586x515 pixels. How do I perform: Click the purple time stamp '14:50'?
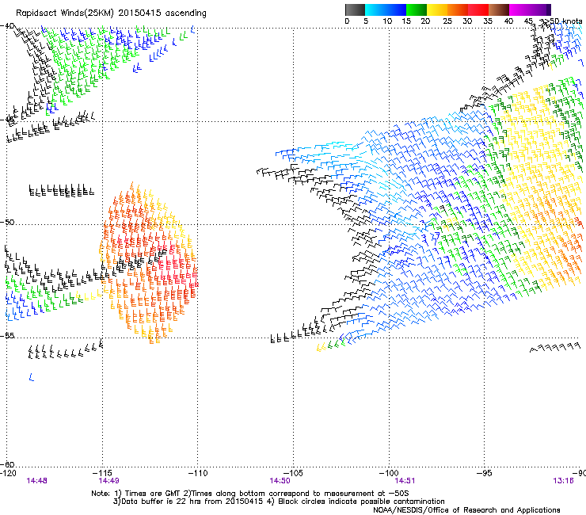tap(280, 481)
